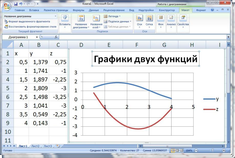235x158 pixels.
Task: Open Customize Quick Access Toolbar dropdown
Action: pyautogui.click(x=38, y=4)
